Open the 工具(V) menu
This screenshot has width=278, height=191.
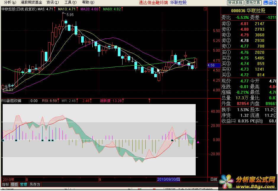(x=70, y=2)
